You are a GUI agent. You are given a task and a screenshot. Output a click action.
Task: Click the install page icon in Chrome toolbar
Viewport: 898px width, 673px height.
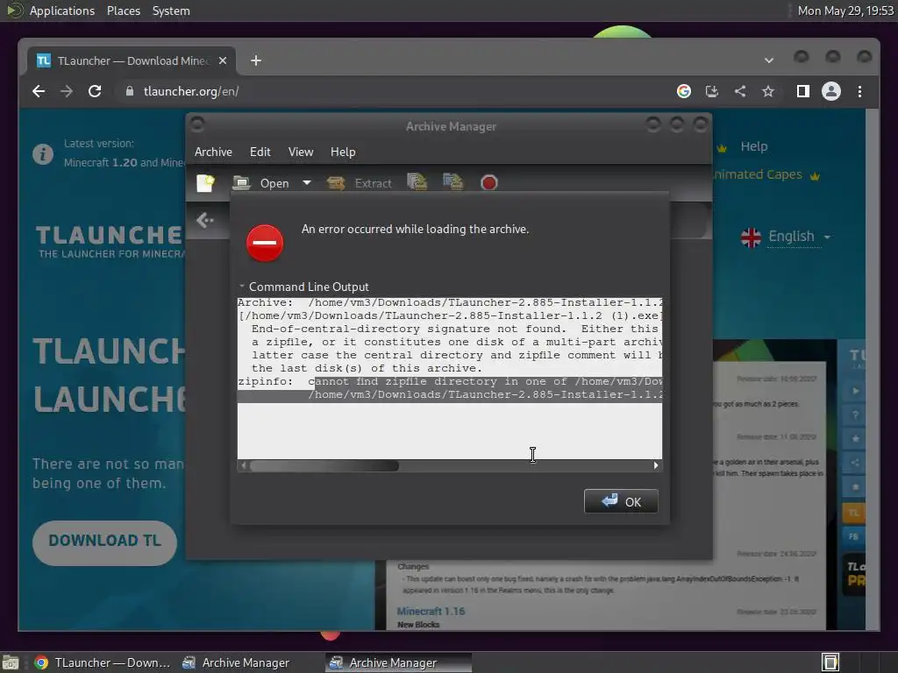pyautogui.click(x=712, y=91)
